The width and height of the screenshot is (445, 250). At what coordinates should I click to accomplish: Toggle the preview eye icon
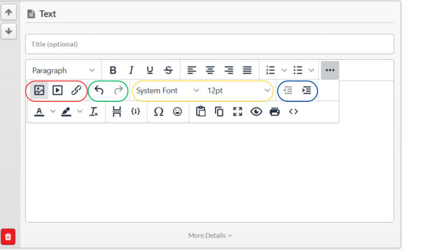[256, 112]
